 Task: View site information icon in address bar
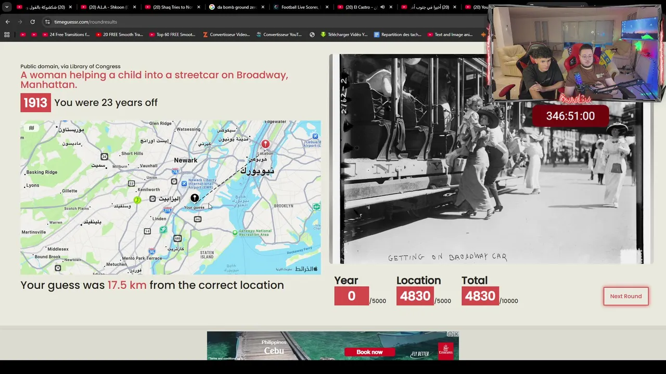(x=47, y=22)
